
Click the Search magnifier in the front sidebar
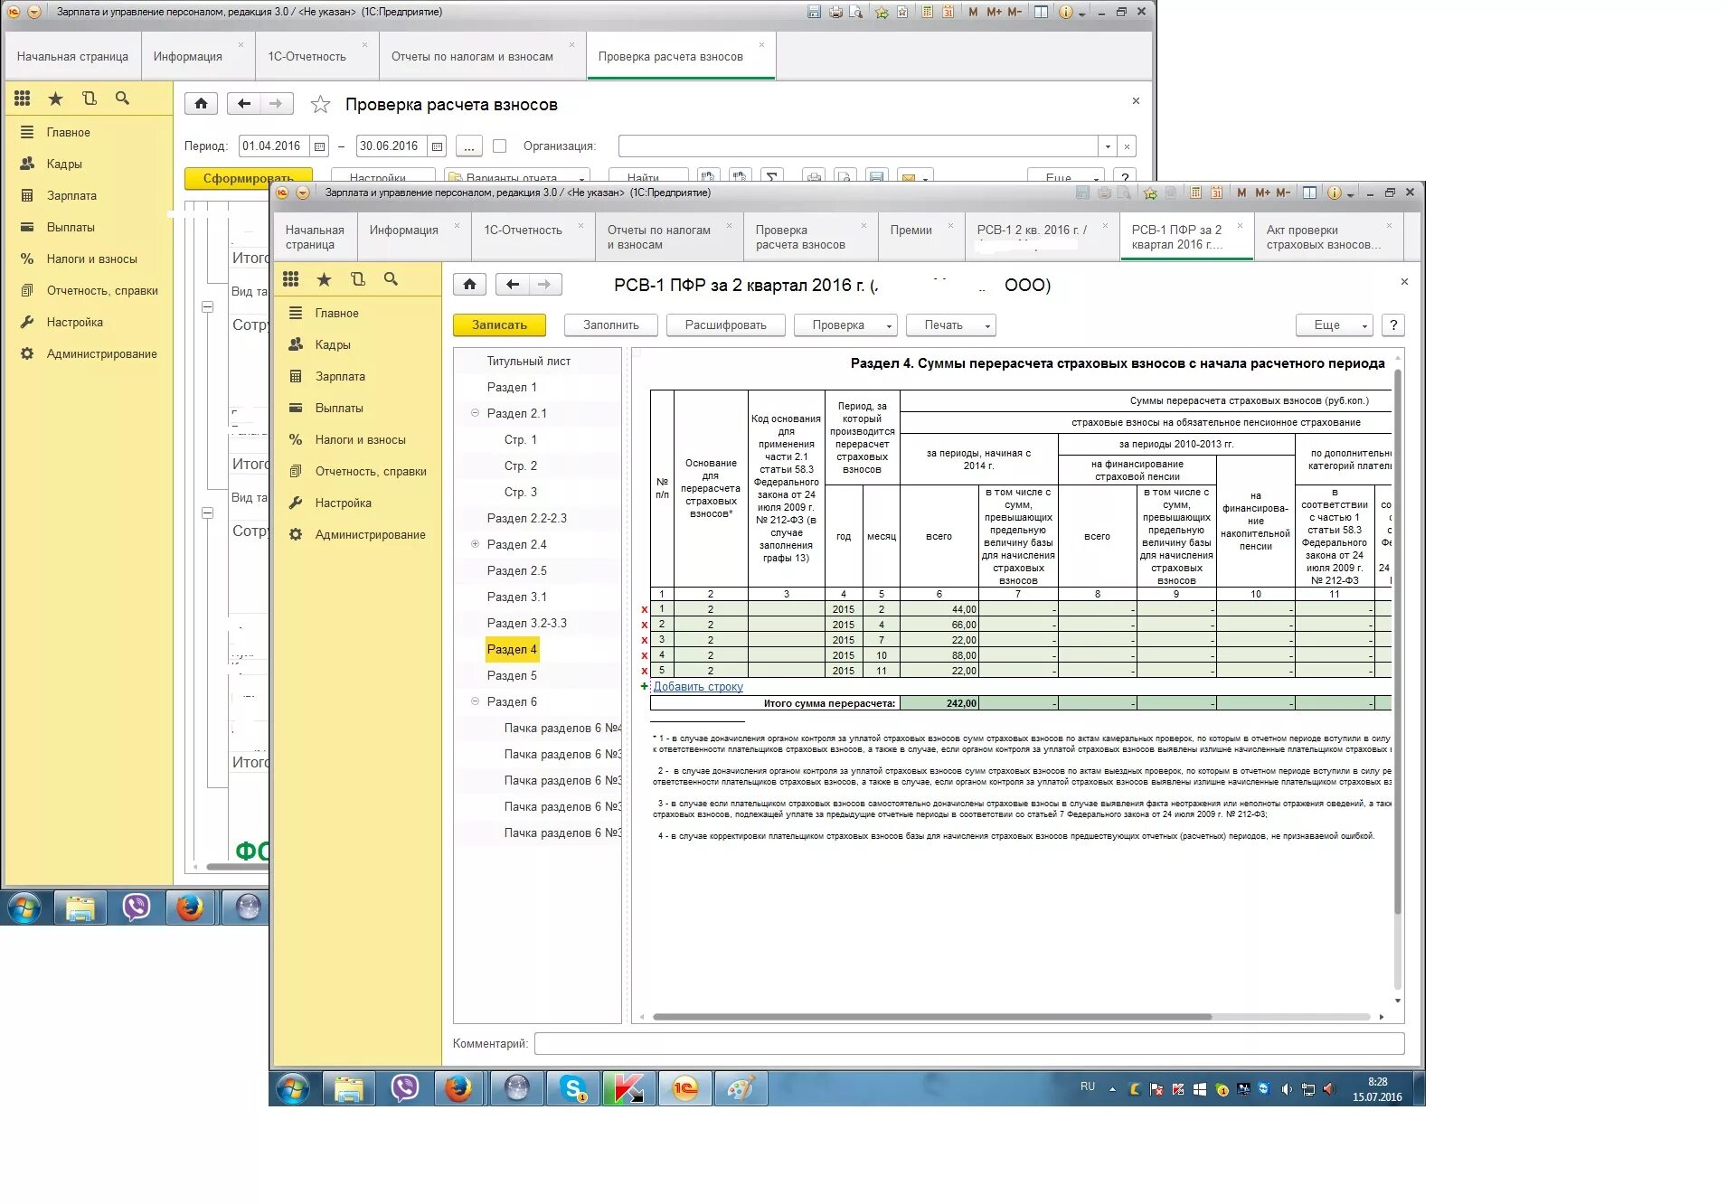(x=391, y=279)
